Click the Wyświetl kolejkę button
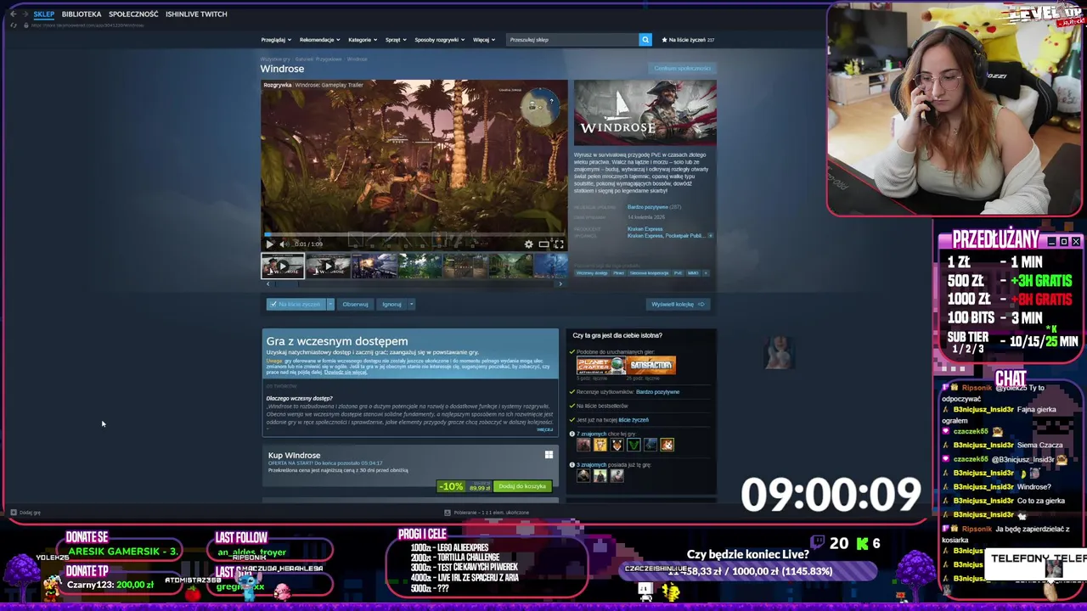Screen dimensions: 1087x611 coord(678,304)
